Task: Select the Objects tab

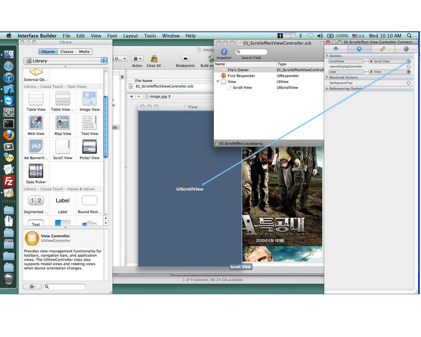Action: pyautogui.click(x=48, y=51)
